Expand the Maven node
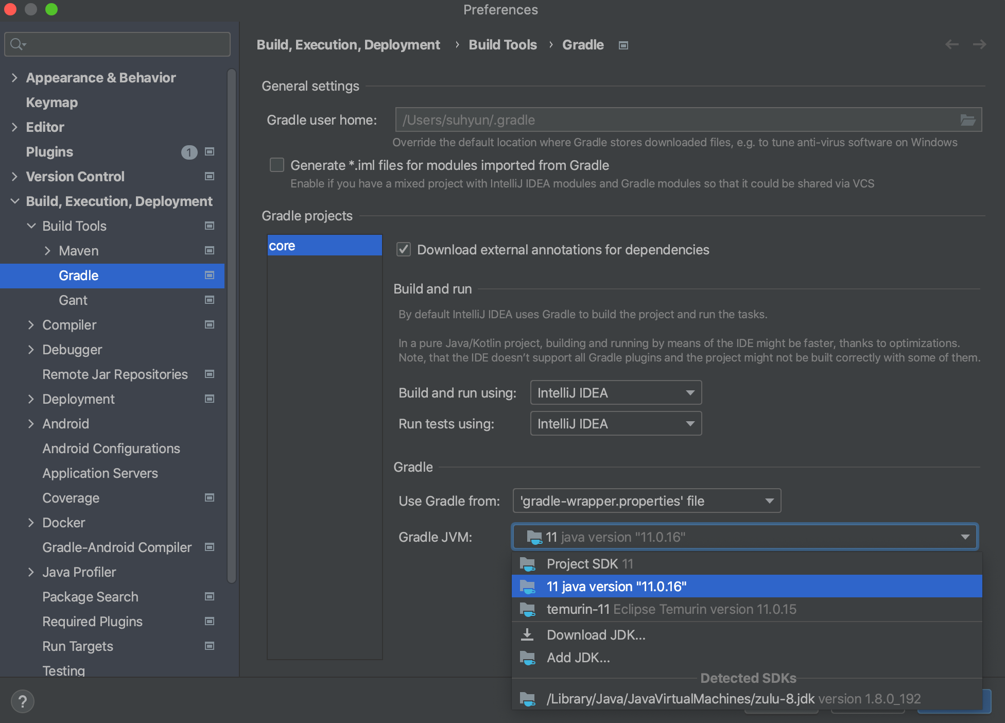 (47, 251)
